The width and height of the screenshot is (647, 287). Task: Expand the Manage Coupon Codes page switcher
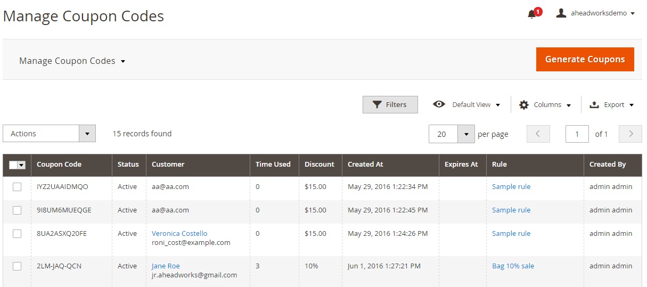(72, 61)
